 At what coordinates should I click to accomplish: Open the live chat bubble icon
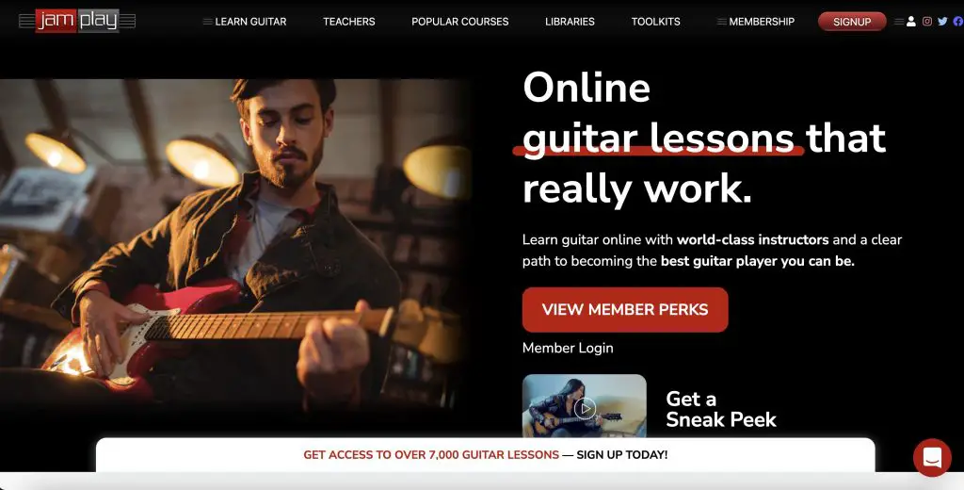932,457
